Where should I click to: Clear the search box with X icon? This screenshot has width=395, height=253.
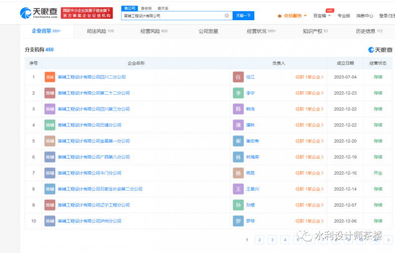(227, 16)
